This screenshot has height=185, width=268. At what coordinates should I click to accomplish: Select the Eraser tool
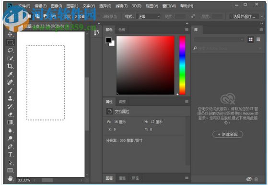pos(10,114)
